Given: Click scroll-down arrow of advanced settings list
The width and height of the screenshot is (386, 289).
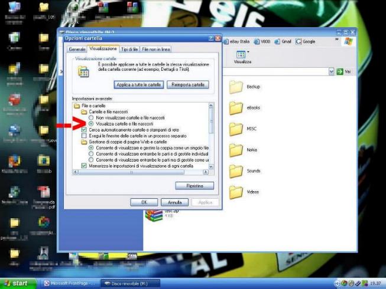Looking at the screenshot, I should tap(211, 167).
